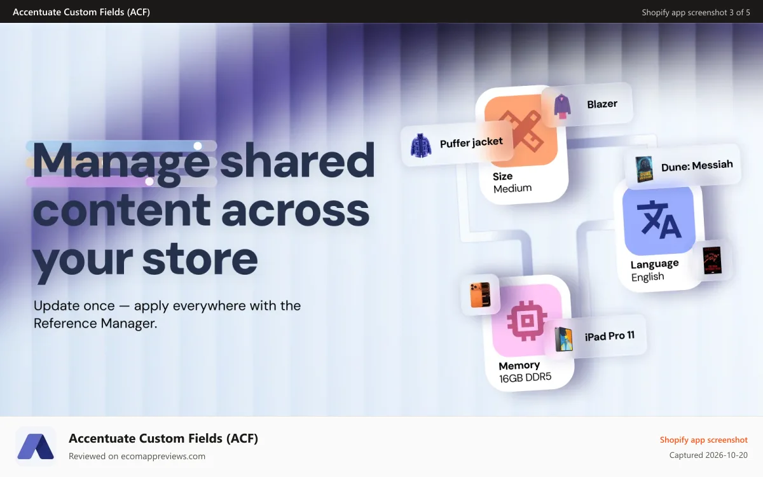The image size is (763, 477).
Task: Click the 'English' language value
Action: pos(647,277)
